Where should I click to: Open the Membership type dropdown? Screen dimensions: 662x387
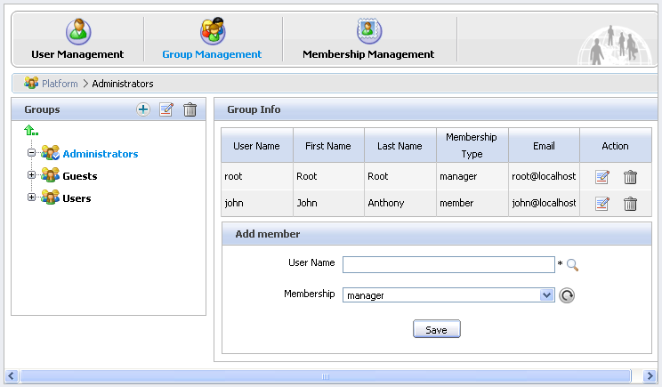pos(547,295)
